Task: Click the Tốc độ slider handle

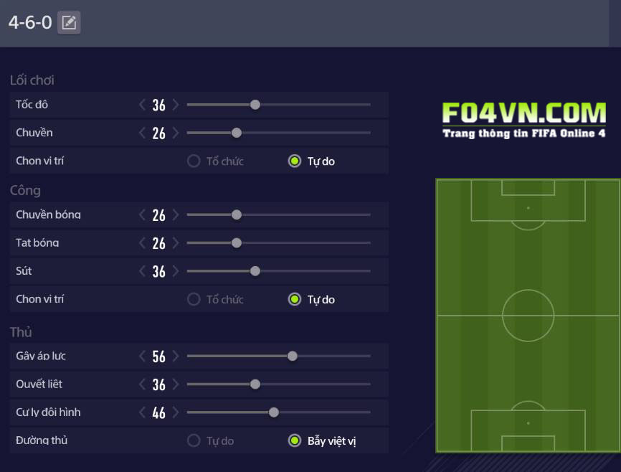Action: pyautogui.click(x=255, y=105)
